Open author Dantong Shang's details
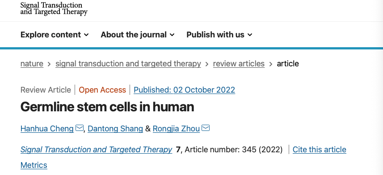This screenshot has width=383, height=175. (115, 129)
